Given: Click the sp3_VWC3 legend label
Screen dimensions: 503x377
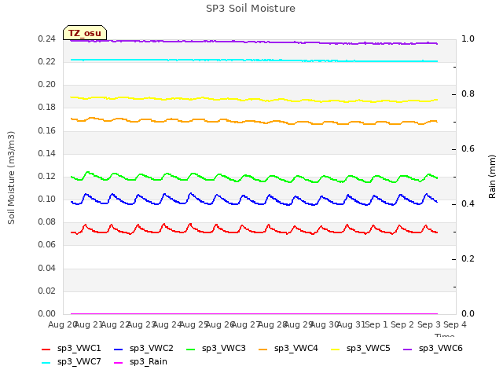Looking at the screenshot, I should tap(223, 348).
